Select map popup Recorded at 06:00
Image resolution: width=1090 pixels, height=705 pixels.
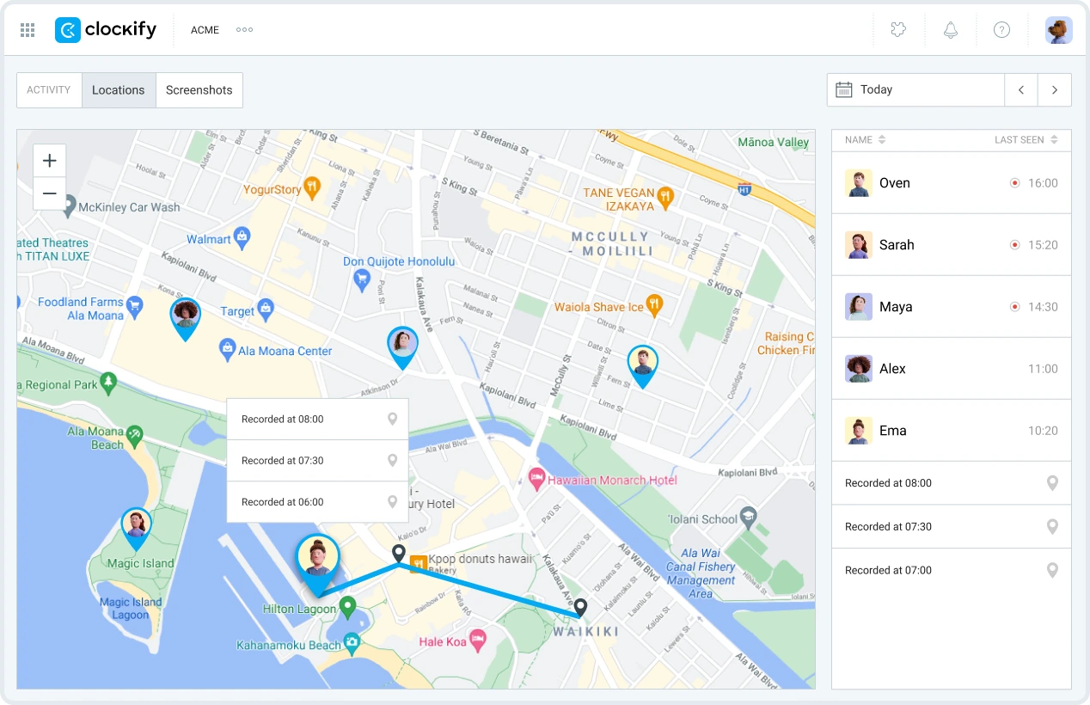click(317, 502)
